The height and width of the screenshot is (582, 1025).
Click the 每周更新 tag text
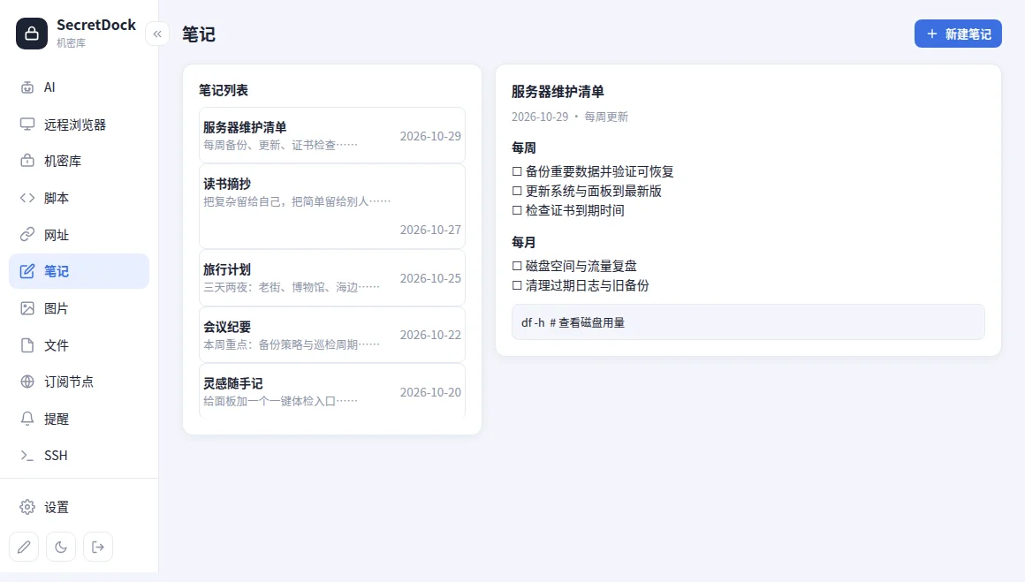[606, 117]
